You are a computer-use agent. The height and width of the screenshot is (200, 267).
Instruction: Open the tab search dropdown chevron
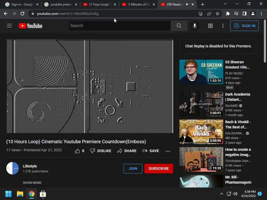(225, 4)
